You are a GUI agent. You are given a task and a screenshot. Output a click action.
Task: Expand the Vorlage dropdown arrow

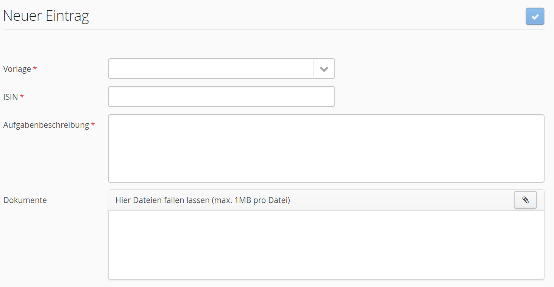coord(324,69)
